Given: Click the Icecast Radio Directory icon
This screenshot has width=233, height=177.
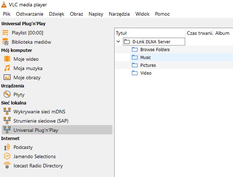Looking at the screenshot, I should coord(7,166).
